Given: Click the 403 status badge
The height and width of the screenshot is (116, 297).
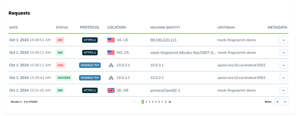Looking at the screenshot, I should pyautogui.click(x=60, y=40).
